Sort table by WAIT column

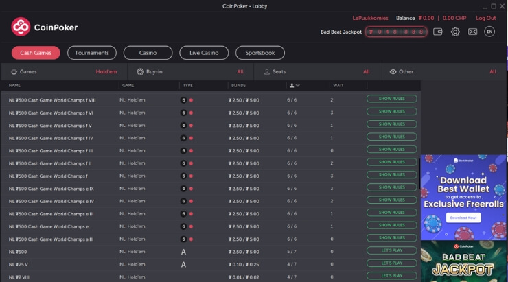pos(338,86)
